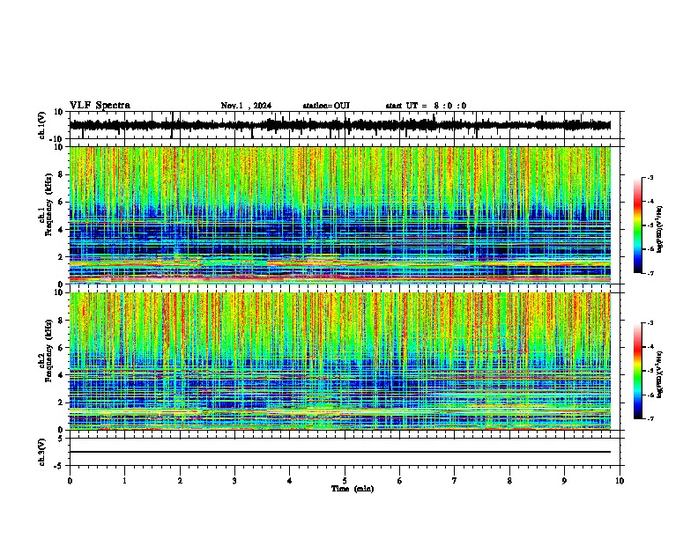Screen dimensions: 698x539
Task: Click the ch.1 color scale bar
Action: point(638,225)
